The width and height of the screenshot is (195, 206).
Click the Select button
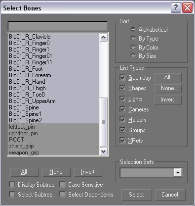pyautogui.click(x=136, y=195)
